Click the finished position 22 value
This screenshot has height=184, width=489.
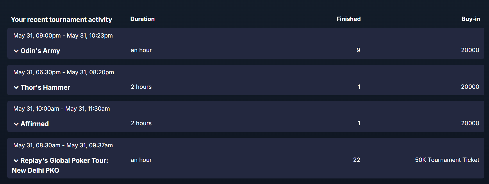tap(357, 160)
